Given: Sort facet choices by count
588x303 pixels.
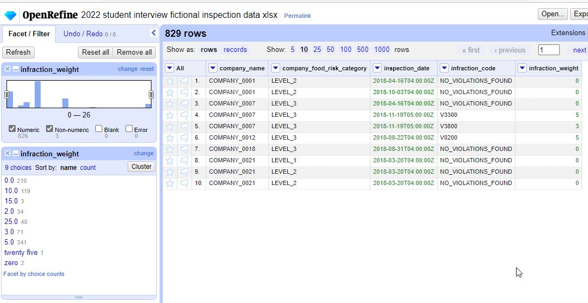Looking at the screenshot, I should point(88,168).
